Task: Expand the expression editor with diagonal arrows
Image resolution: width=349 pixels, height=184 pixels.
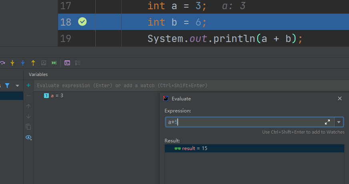Action: click(x=327, y=122)
